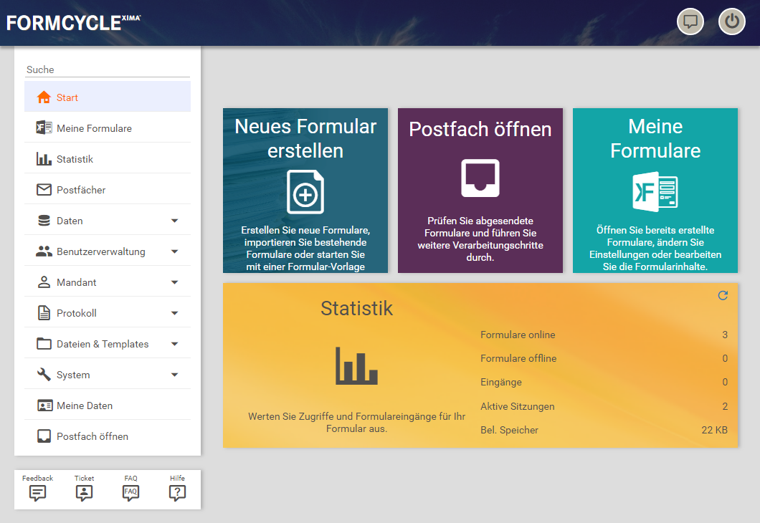The height and width of the screenshot is (523, 760).
Task: Open Postfächer from the sidebar menu
Action: coord(81,190)
